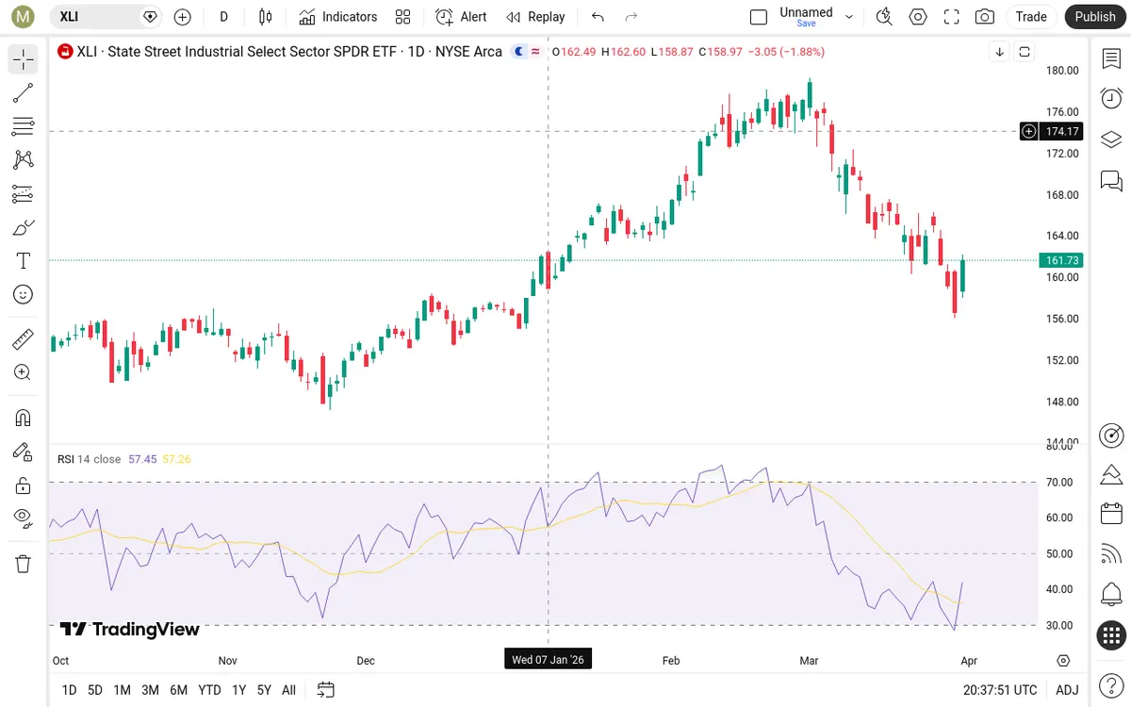
Task: Toggle hide all drawings eye icon
Action: (24, 517)
